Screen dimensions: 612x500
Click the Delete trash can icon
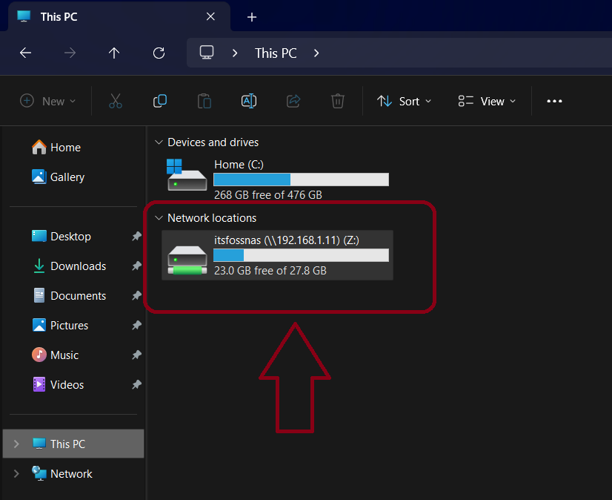pos(338,102)
